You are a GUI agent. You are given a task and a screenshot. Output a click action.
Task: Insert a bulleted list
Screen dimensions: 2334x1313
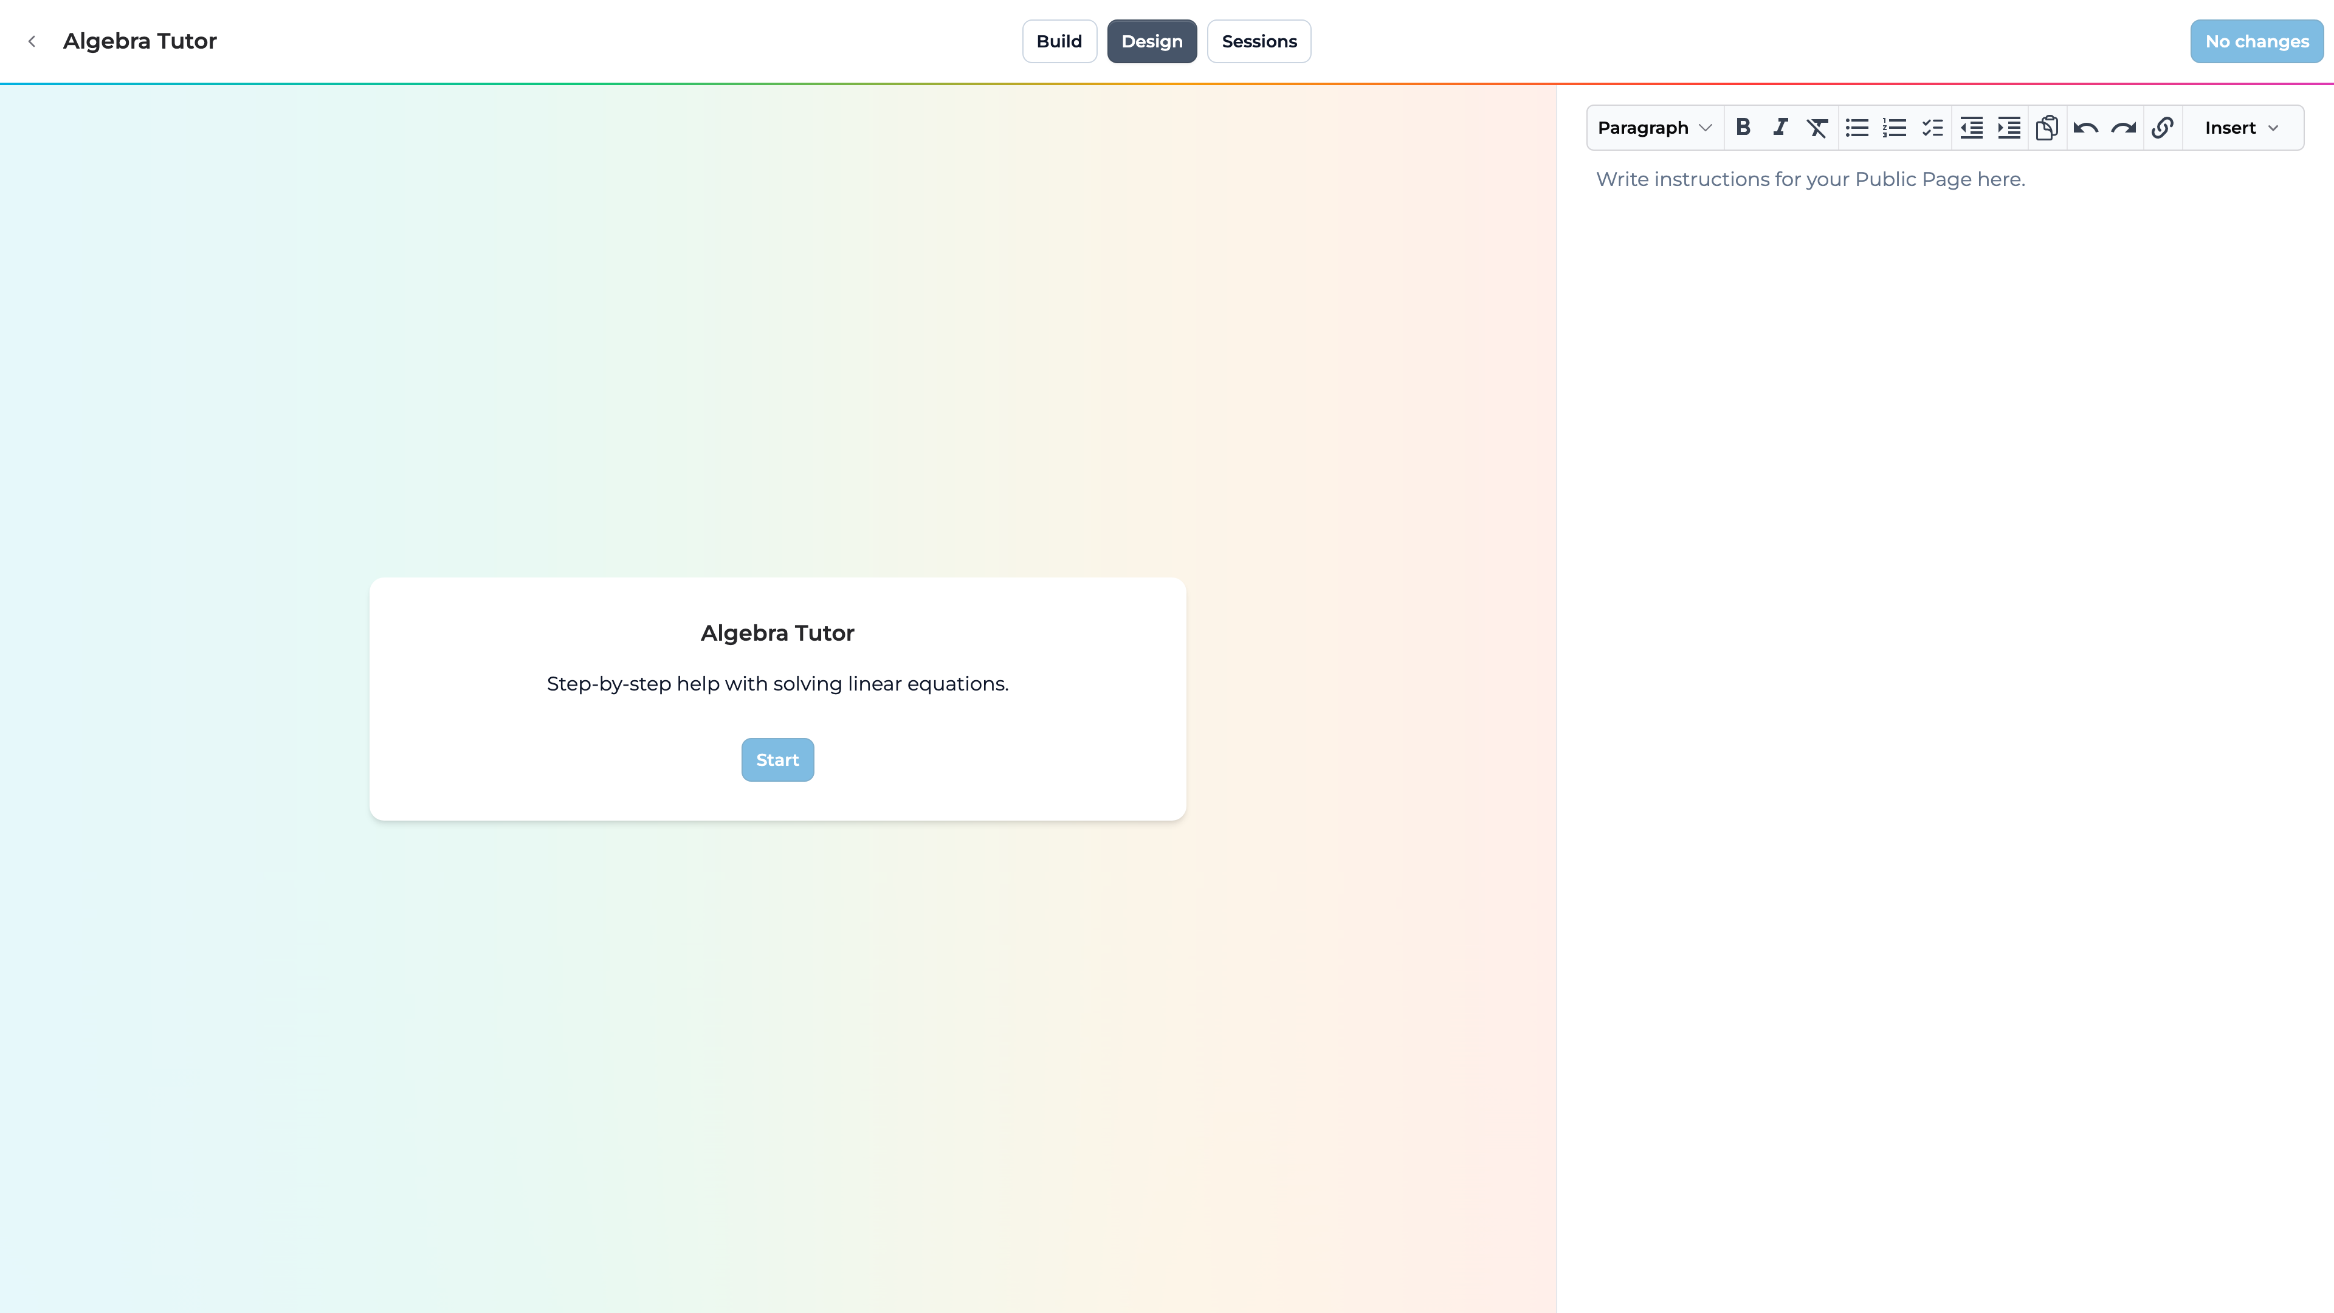pyautogui.click(x=1856, y=128)
